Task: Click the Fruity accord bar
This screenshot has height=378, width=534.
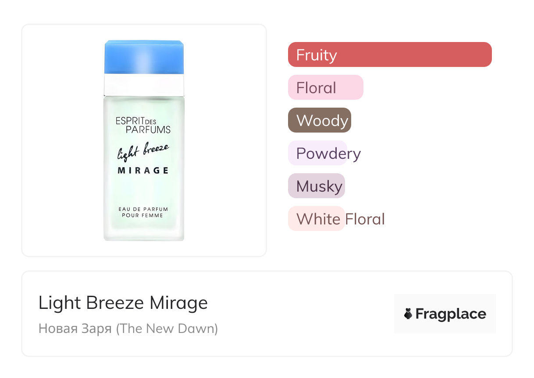Action: 389,55
